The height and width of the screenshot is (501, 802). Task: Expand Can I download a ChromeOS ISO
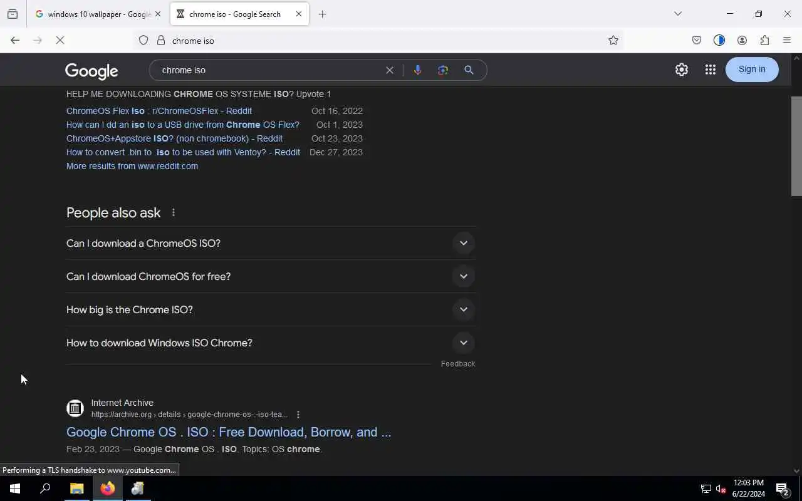pyautogui.click(x=271, y=243)
